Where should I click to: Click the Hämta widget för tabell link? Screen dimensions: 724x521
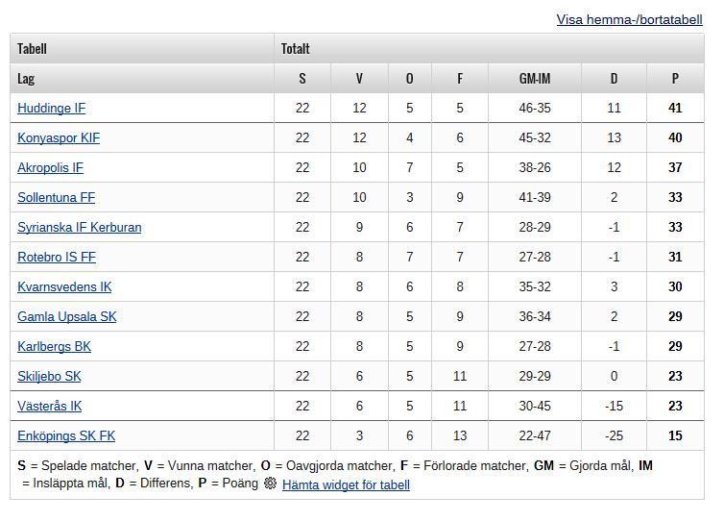pos(346,484)
